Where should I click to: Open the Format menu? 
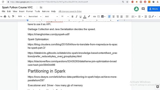[29, 11]
